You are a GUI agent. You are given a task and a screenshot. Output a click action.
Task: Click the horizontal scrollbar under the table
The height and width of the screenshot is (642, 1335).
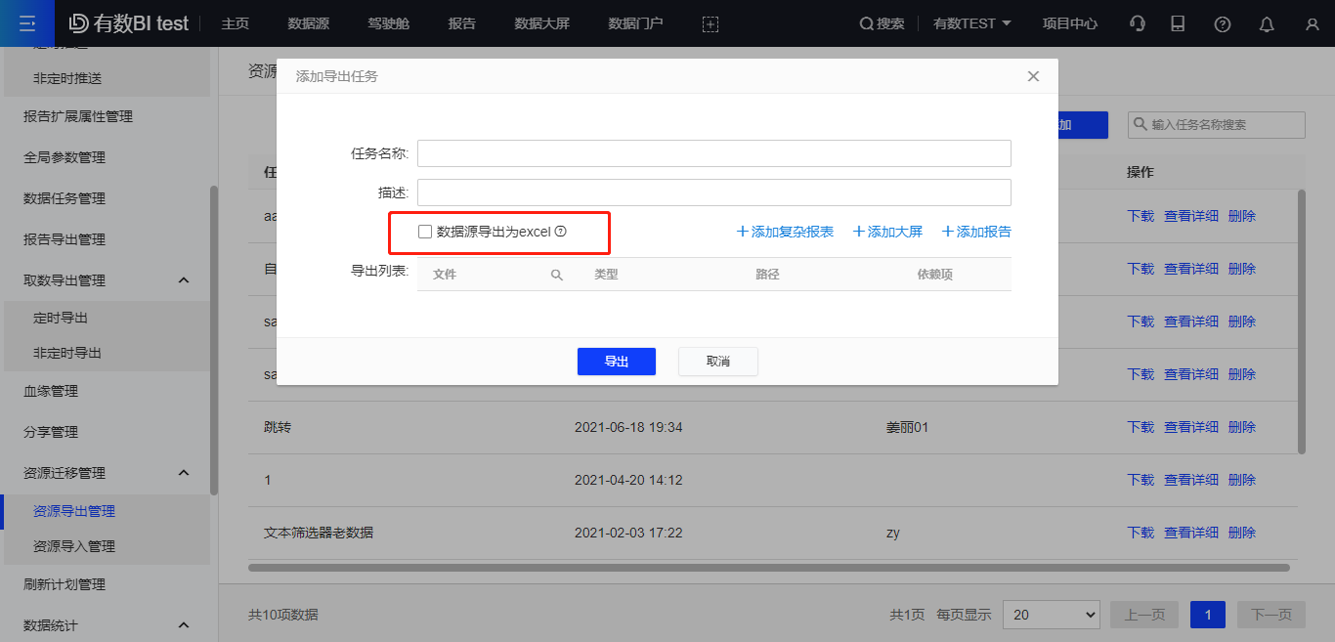point(768,568)
